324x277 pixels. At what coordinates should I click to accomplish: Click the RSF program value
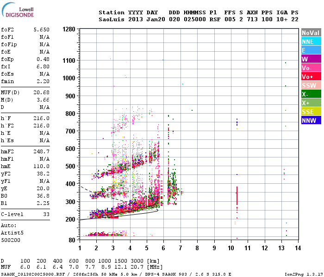215,19
